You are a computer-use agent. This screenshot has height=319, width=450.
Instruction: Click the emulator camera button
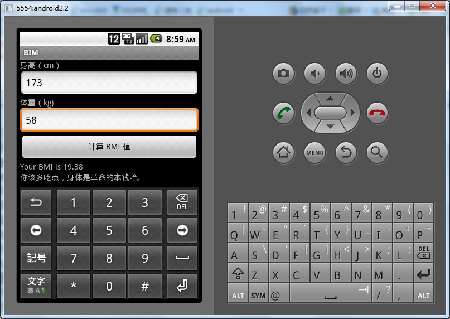click(x=283, y=73)
